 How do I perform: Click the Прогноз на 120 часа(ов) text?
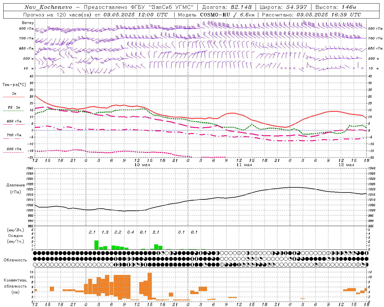pyautogui.click(x=58, y=15)
